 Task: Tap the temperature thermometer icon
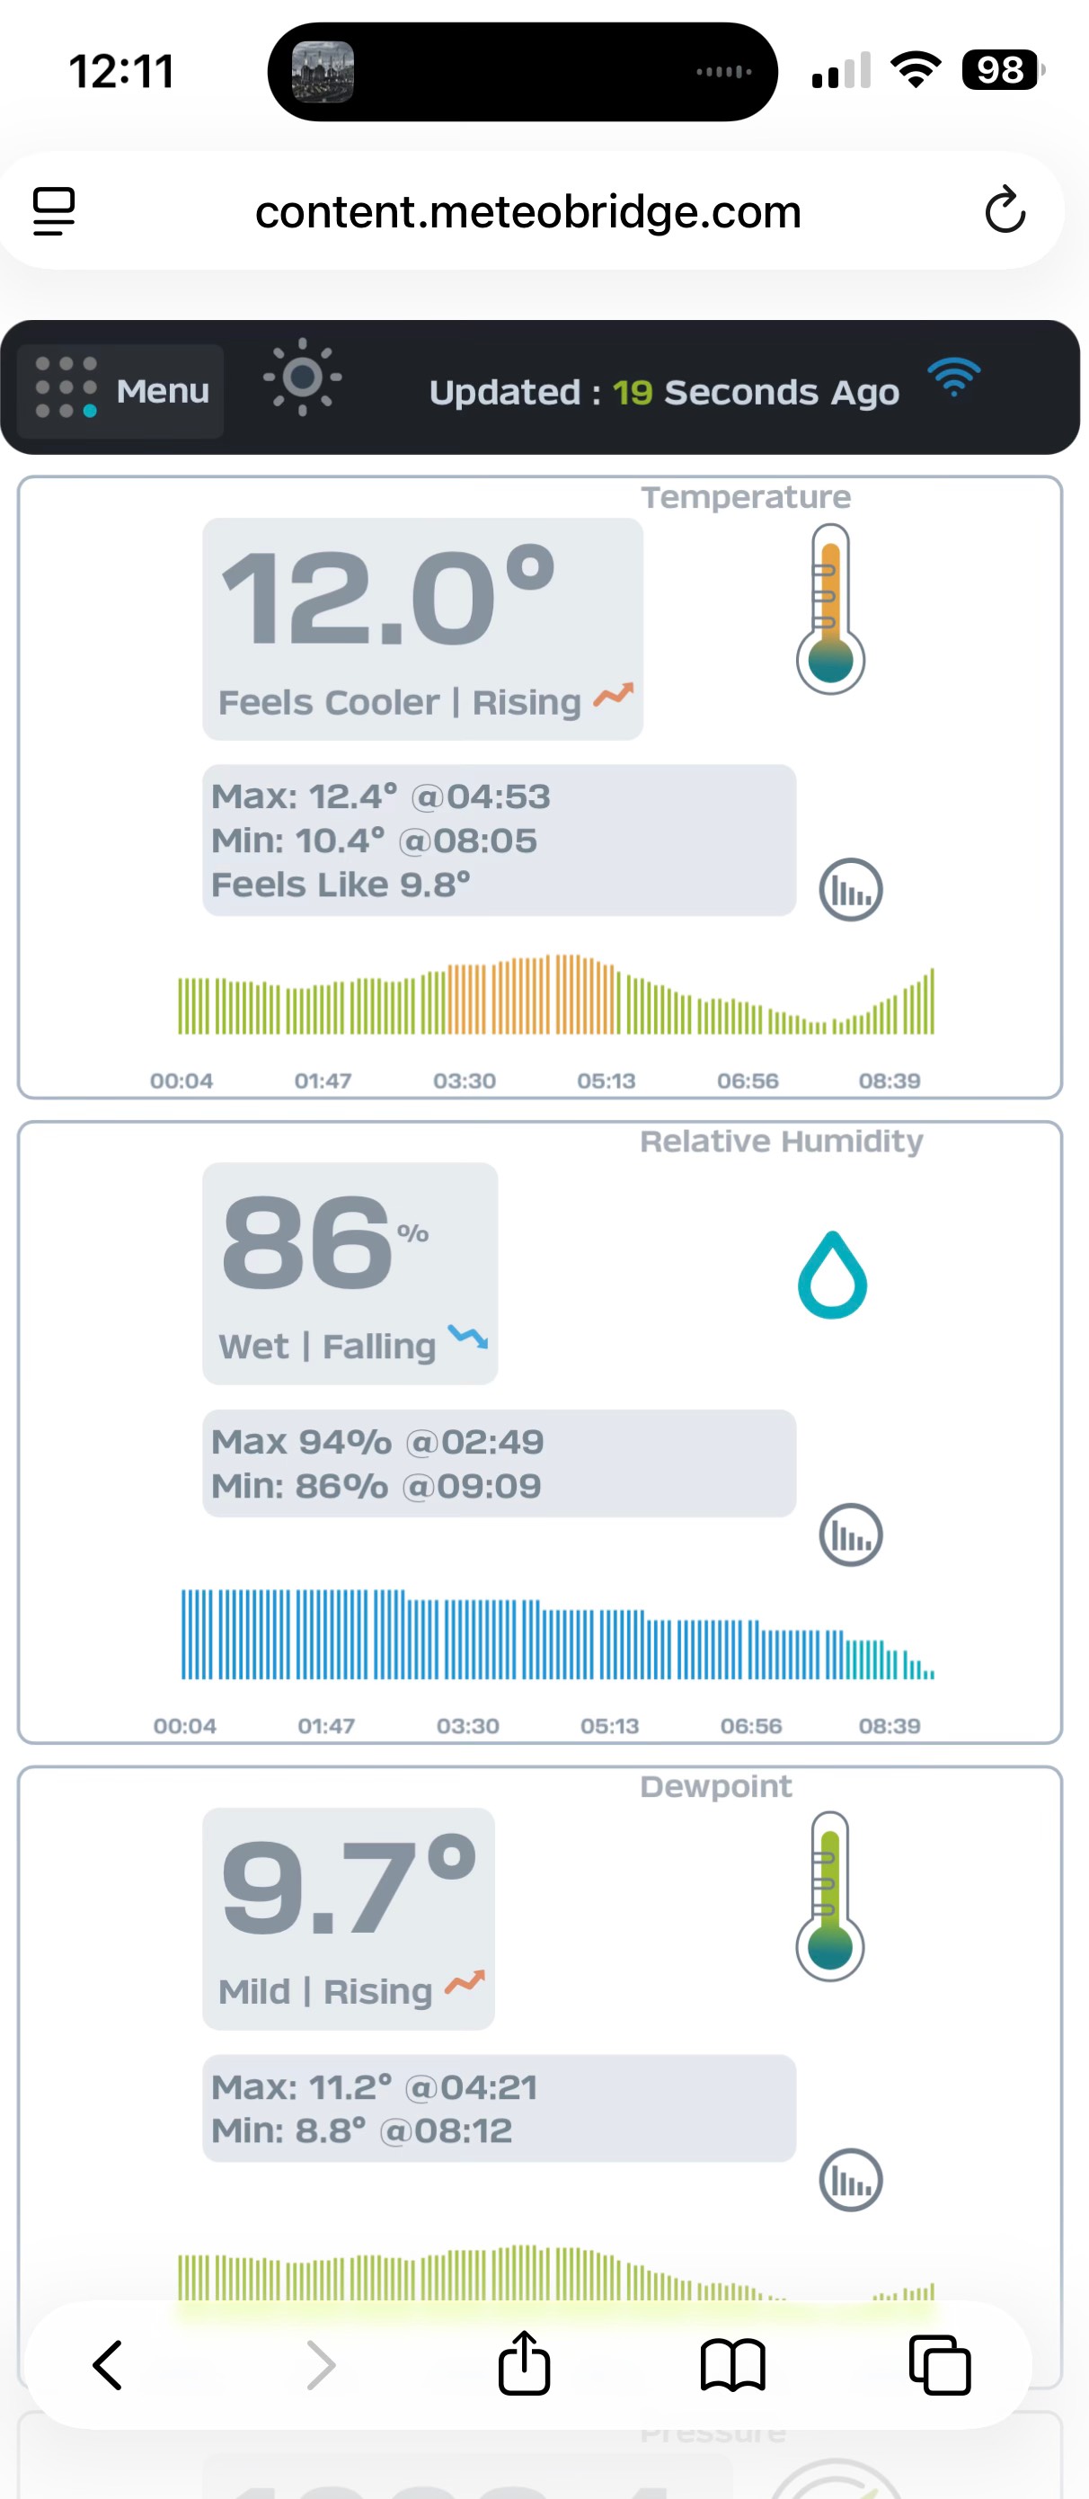(830, 609)
